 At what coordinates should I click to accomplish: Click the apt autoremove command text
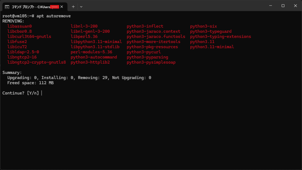pyautogui.click(x=53, y=16)
